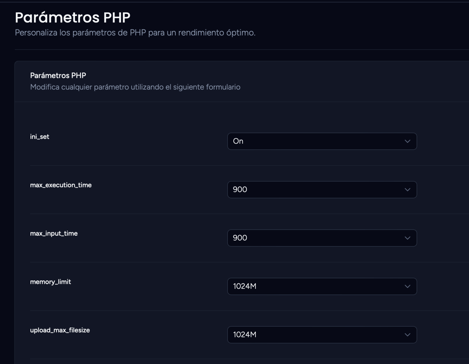Click the max_input_time parameter label
The height and width of the screenshot is (364, 469).
[x=54, y=233]
